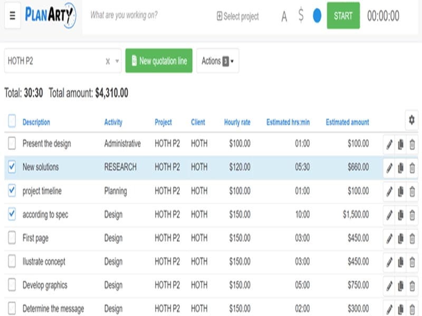Sort by Project column
The height and width of the screenshot is (316, 422).
point(164,122)
